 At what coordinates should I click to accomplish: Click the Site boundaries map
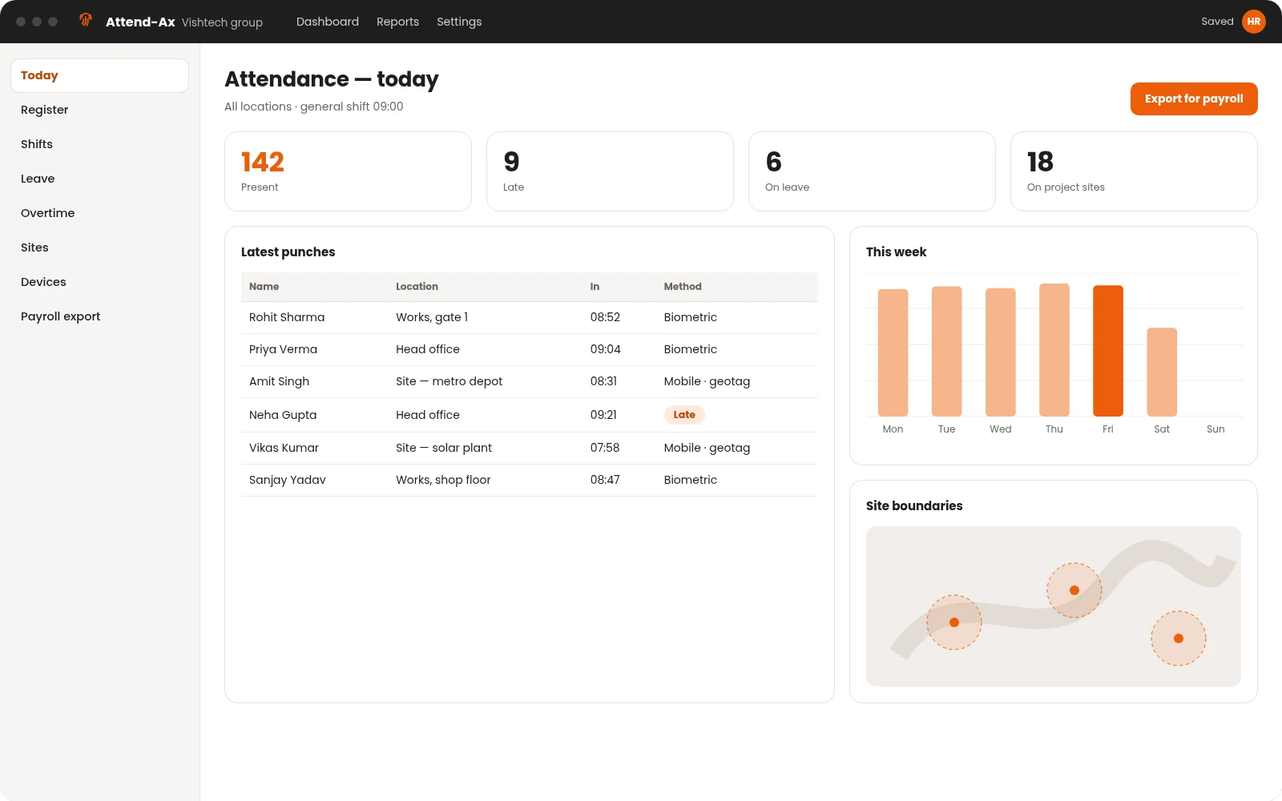click(x=1054, y=606)
